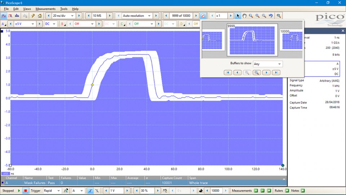The image size is (346, 195).
Task: Open the Measurements menu
Action: coord(45,9)
